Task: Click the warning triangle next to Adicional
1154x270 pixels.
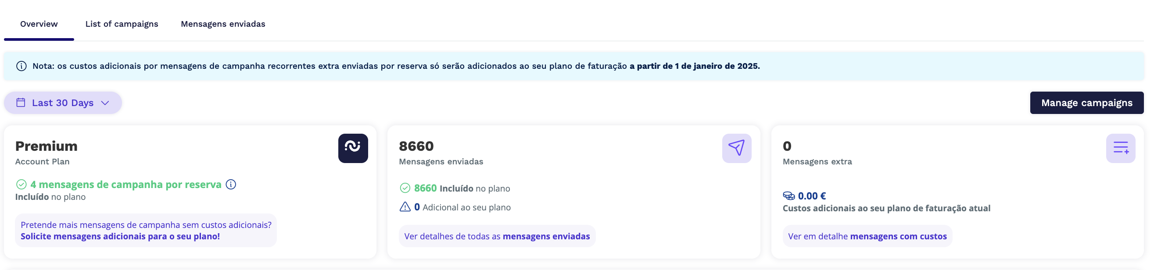Action: [405, 207]
